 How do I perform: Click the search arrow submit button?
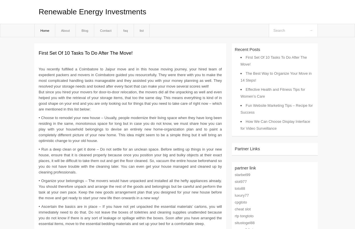(x=311, y=30)
